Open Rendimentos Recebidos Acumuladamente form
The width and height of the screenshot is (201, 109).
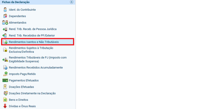pos(36,67)
